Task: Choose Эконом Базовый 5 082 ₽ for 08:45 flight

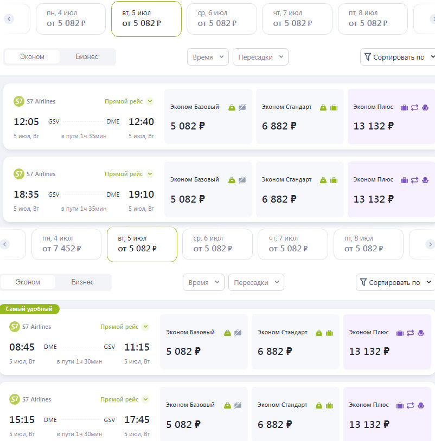Action: (x=204, y=342)
